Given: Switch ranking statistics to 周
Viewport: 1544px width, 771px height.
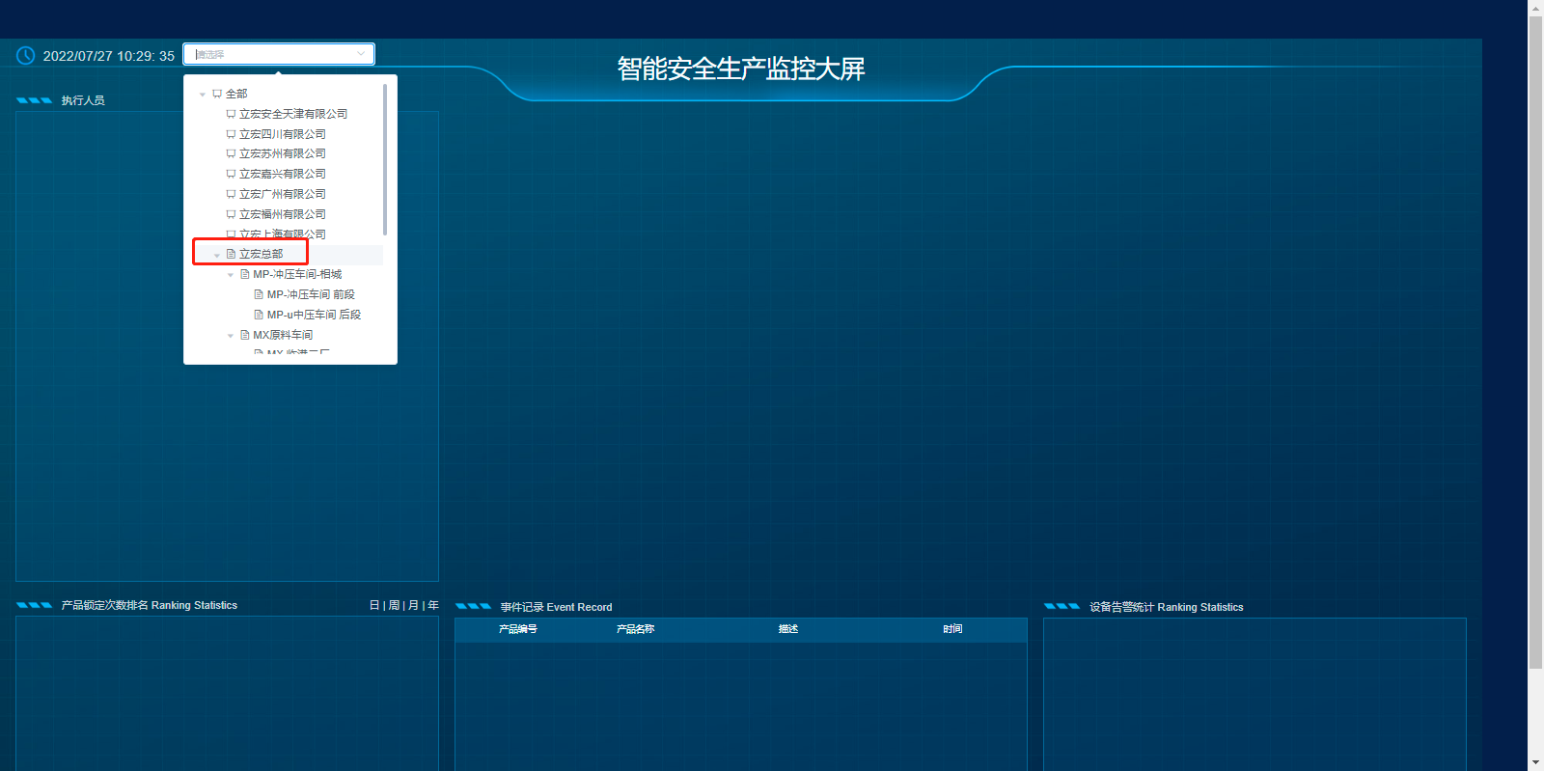Looking at the screenshot, I should click(x=394, y=605).
